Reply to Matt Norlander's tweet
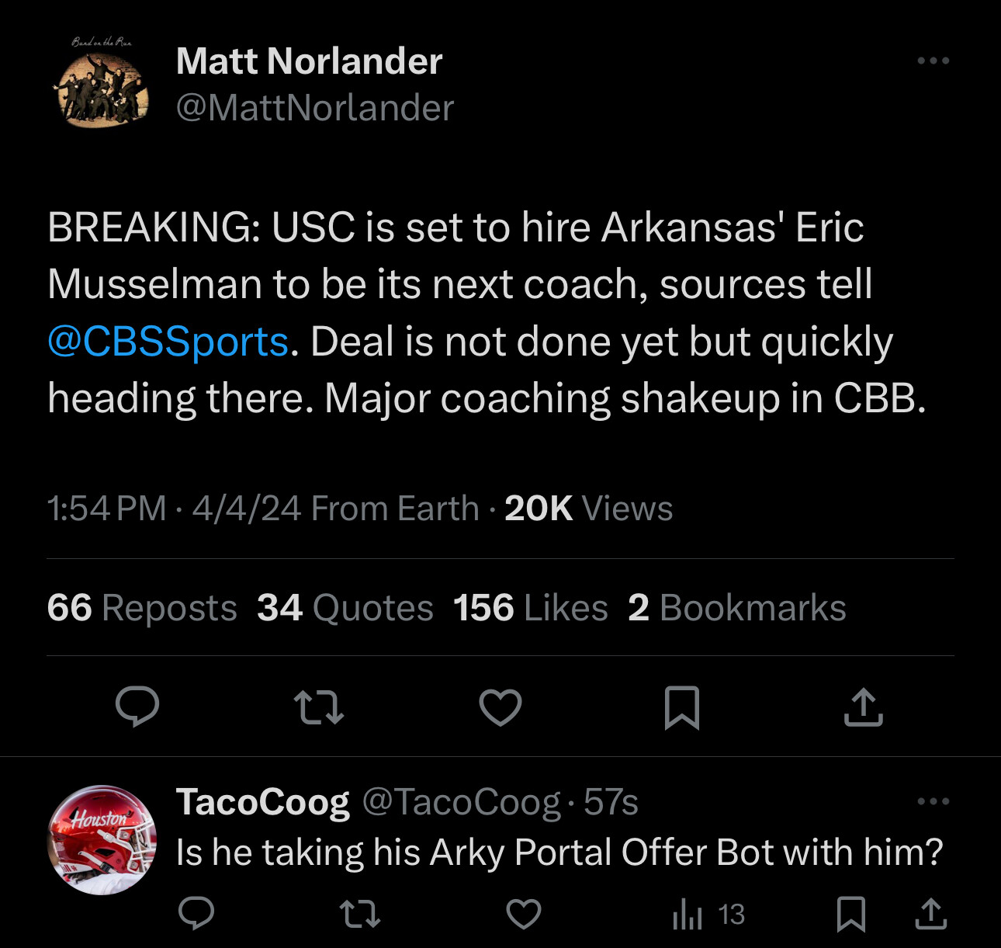 (x=137, y=707)
